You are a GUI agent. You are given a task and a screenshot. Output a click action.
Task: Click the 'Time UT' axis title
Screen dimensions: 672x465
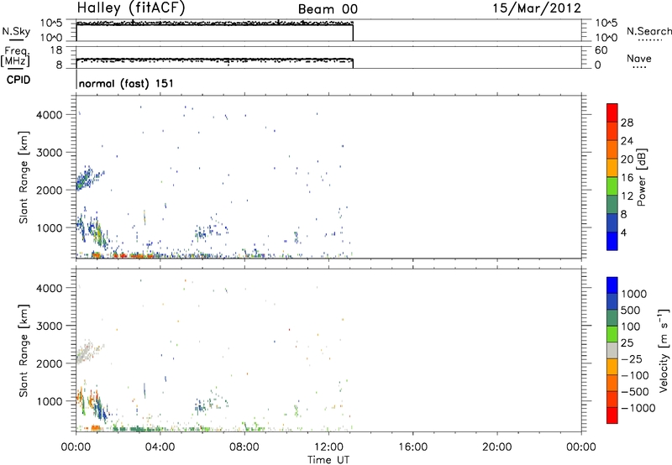[x=328, y=460]
